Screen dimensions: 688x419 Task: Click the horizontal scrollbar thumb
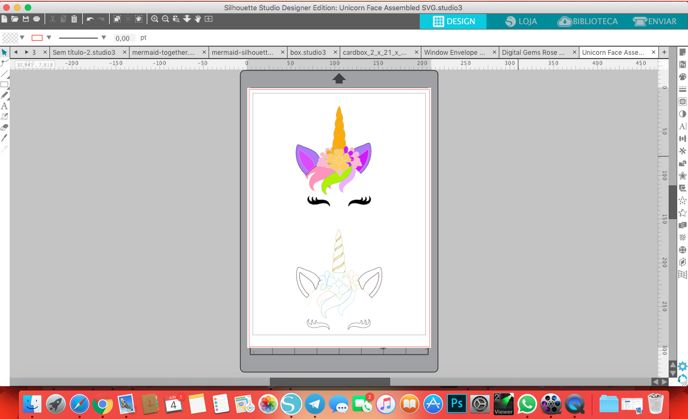[x=329, y=381]
